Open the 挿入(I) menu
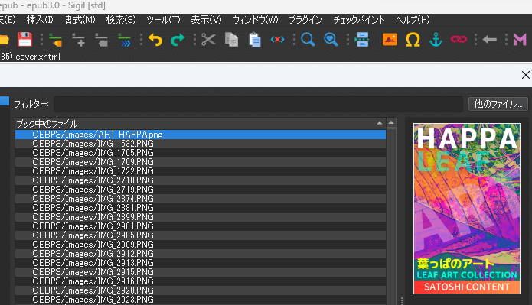The image size is (532, 305). click(40, 20)
